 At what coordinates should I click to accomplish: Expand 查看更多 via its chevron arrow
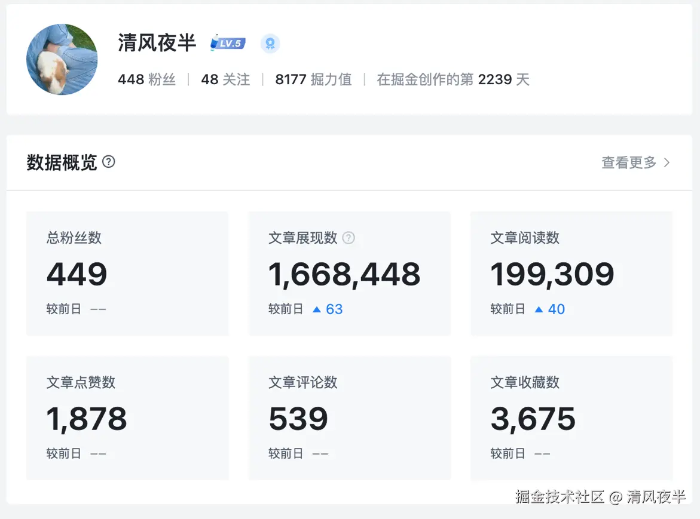point(667,162)
